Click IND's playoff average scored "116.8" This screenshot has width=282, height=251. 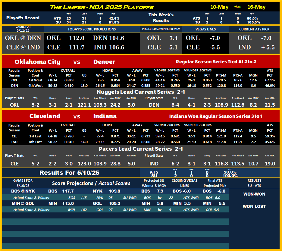click(221, 164)
